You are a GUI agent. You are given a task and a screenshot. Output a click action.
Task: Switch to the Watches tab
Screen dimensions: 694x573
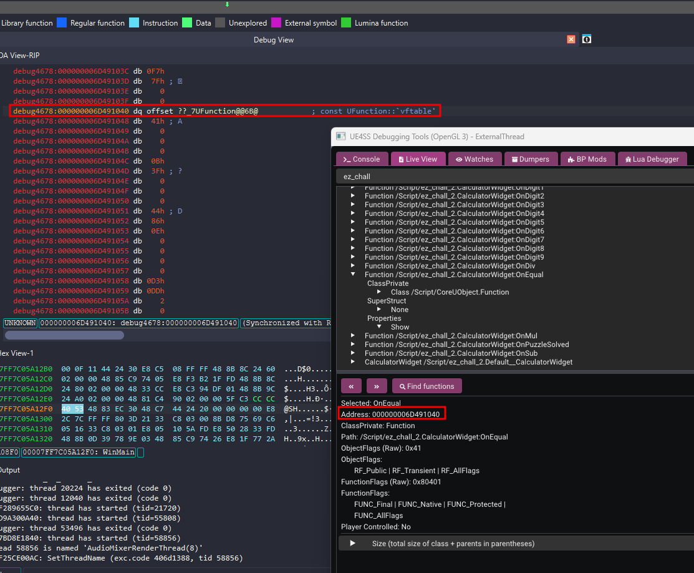[x=474, y=159]
